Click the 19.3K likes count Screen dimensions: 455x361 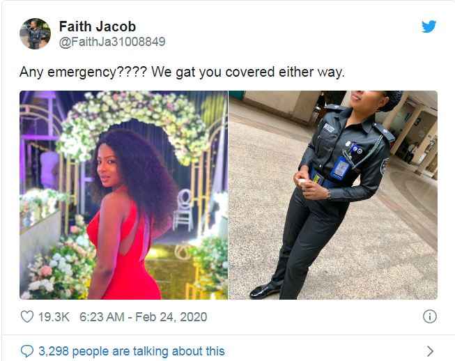tap(54, 317)
